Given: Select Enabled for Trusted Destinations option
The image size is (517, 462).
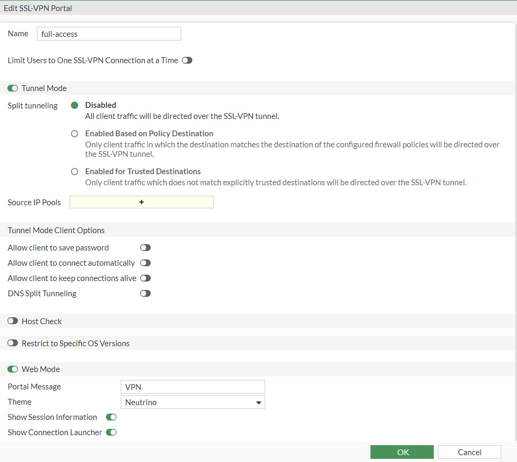Looking at the screenshot, I should pyautogui.click(x=74, y=172).
